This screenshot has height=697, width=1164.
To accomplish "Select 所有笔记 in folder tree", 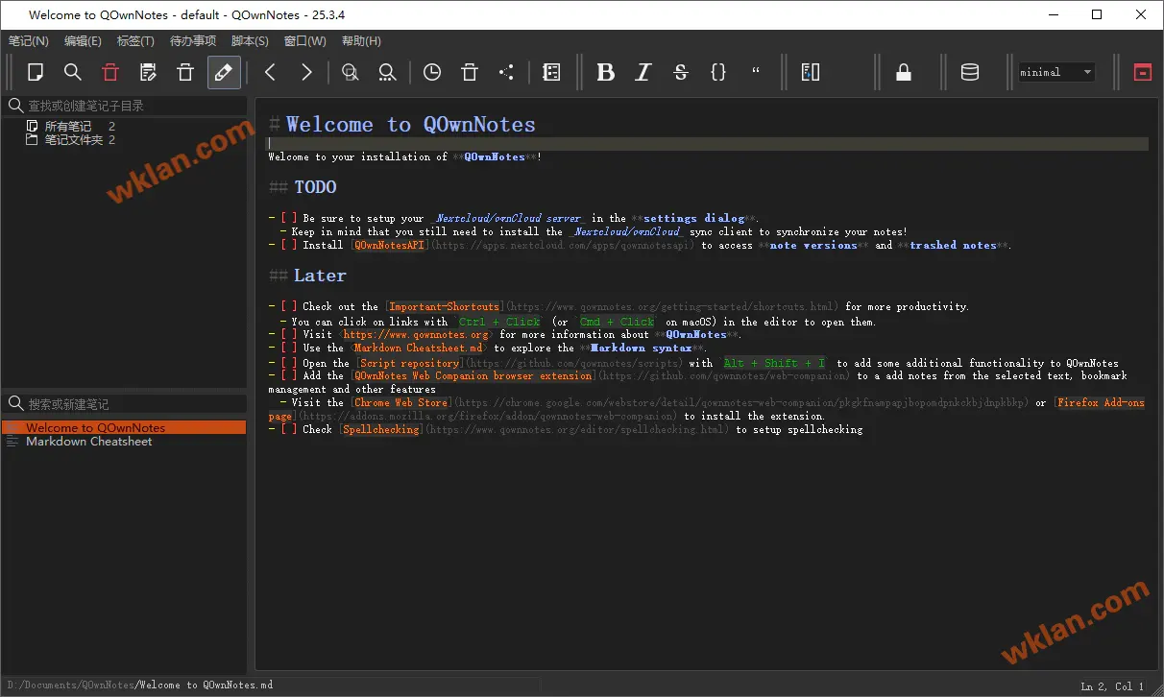I will [68, 126].
